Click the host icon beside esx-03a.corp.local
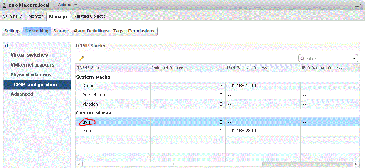Screen dimensions: 365x168 [5, 5]
